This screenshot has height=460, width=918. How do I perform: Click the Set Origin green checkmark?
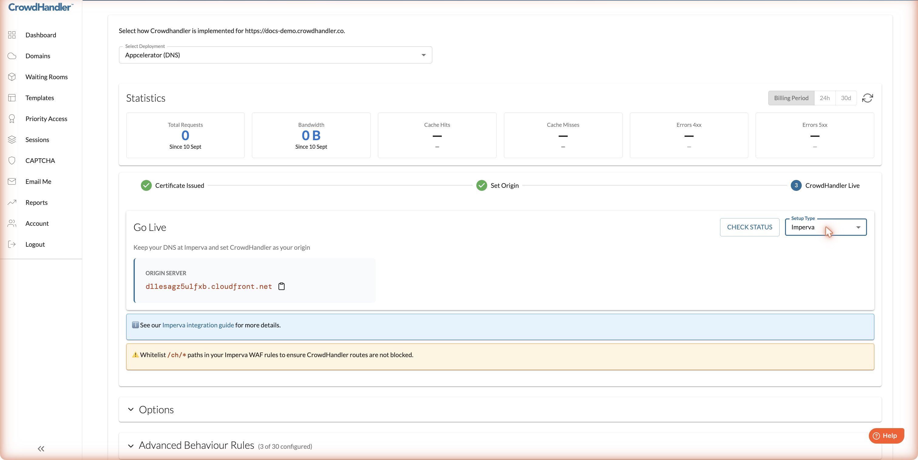[481, 186]
